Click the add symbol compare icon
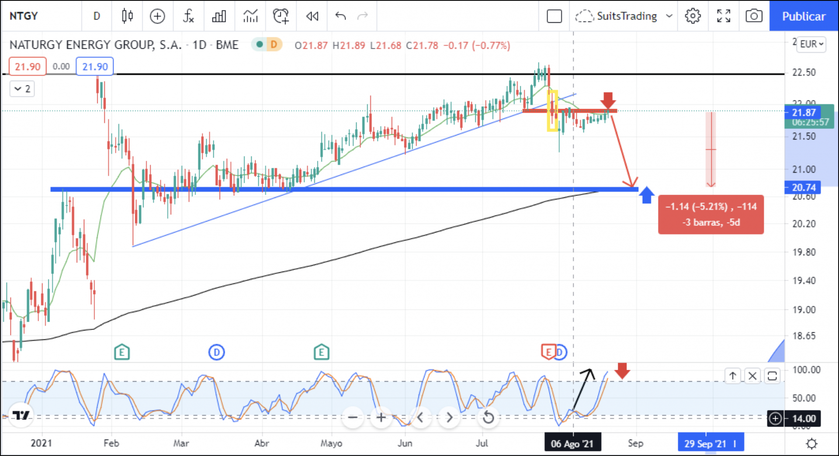839x456 pixels. click(157, 16)
